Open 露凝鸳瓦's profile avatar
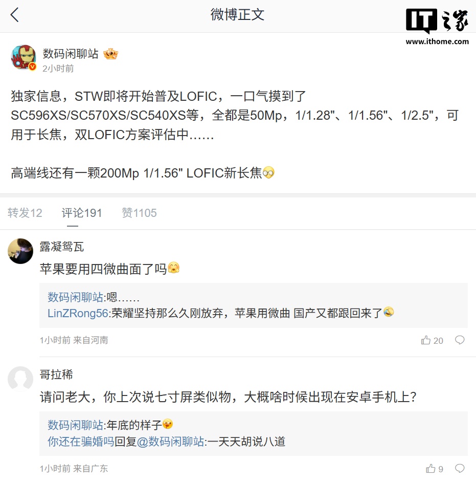This screenshot has height=485, width=476. [x=20, y=251]
